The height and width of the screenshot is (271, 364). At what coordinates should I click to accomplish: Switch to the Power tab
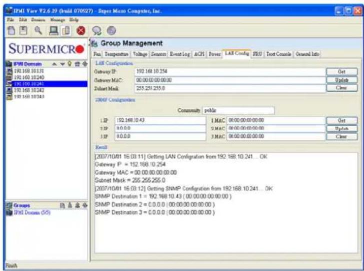click(x=214, y=54)
